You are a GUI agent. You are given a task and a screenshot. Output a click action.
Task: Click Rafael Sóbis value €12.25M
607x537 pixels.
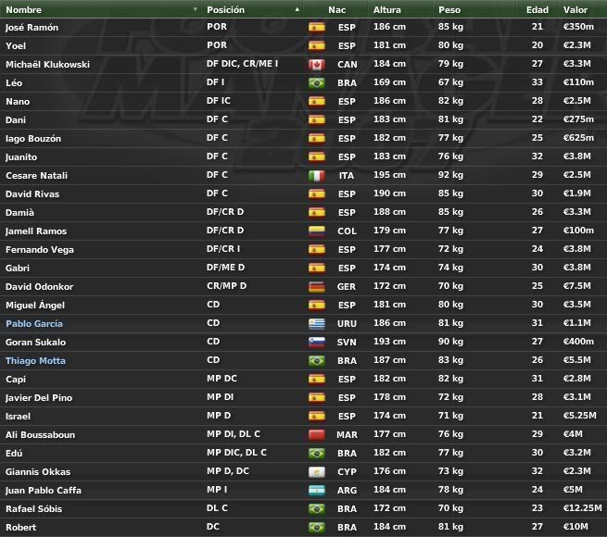click(583, 508)
